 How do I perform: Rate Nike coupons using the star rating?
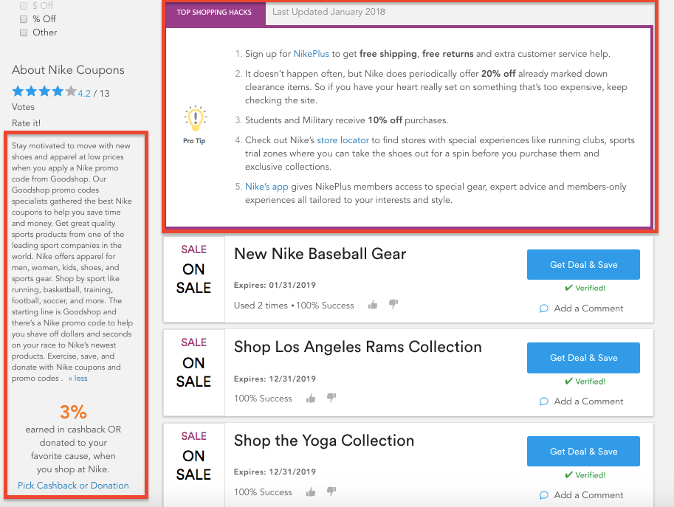coord(44,92)
